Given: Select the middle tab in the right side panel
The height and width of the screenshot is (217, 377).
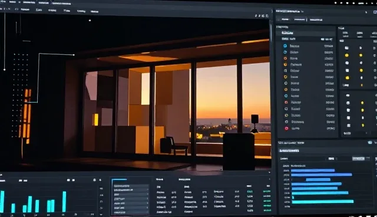Looking at the screenshot, I should (x=300, y=19).
